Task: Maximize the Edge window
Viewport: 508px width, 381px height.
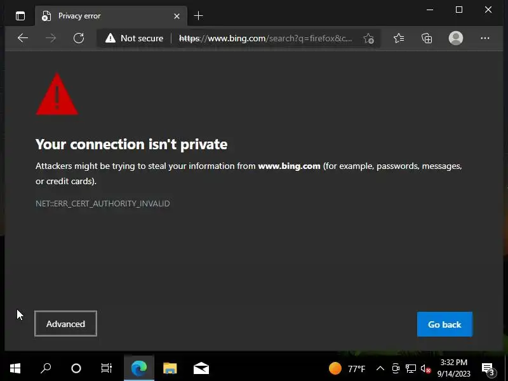Action: [x=458, y=10]
